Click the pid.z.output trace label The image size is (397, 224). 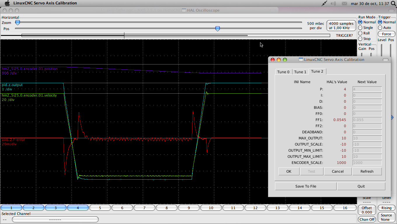(12, 85)
